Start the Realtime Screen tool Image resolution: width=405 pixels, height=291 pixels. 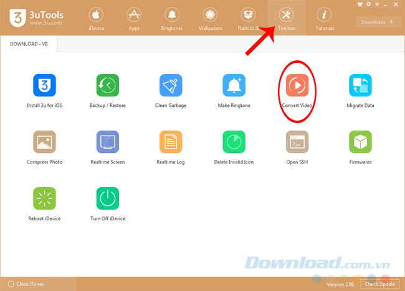(x=108, y=142)
